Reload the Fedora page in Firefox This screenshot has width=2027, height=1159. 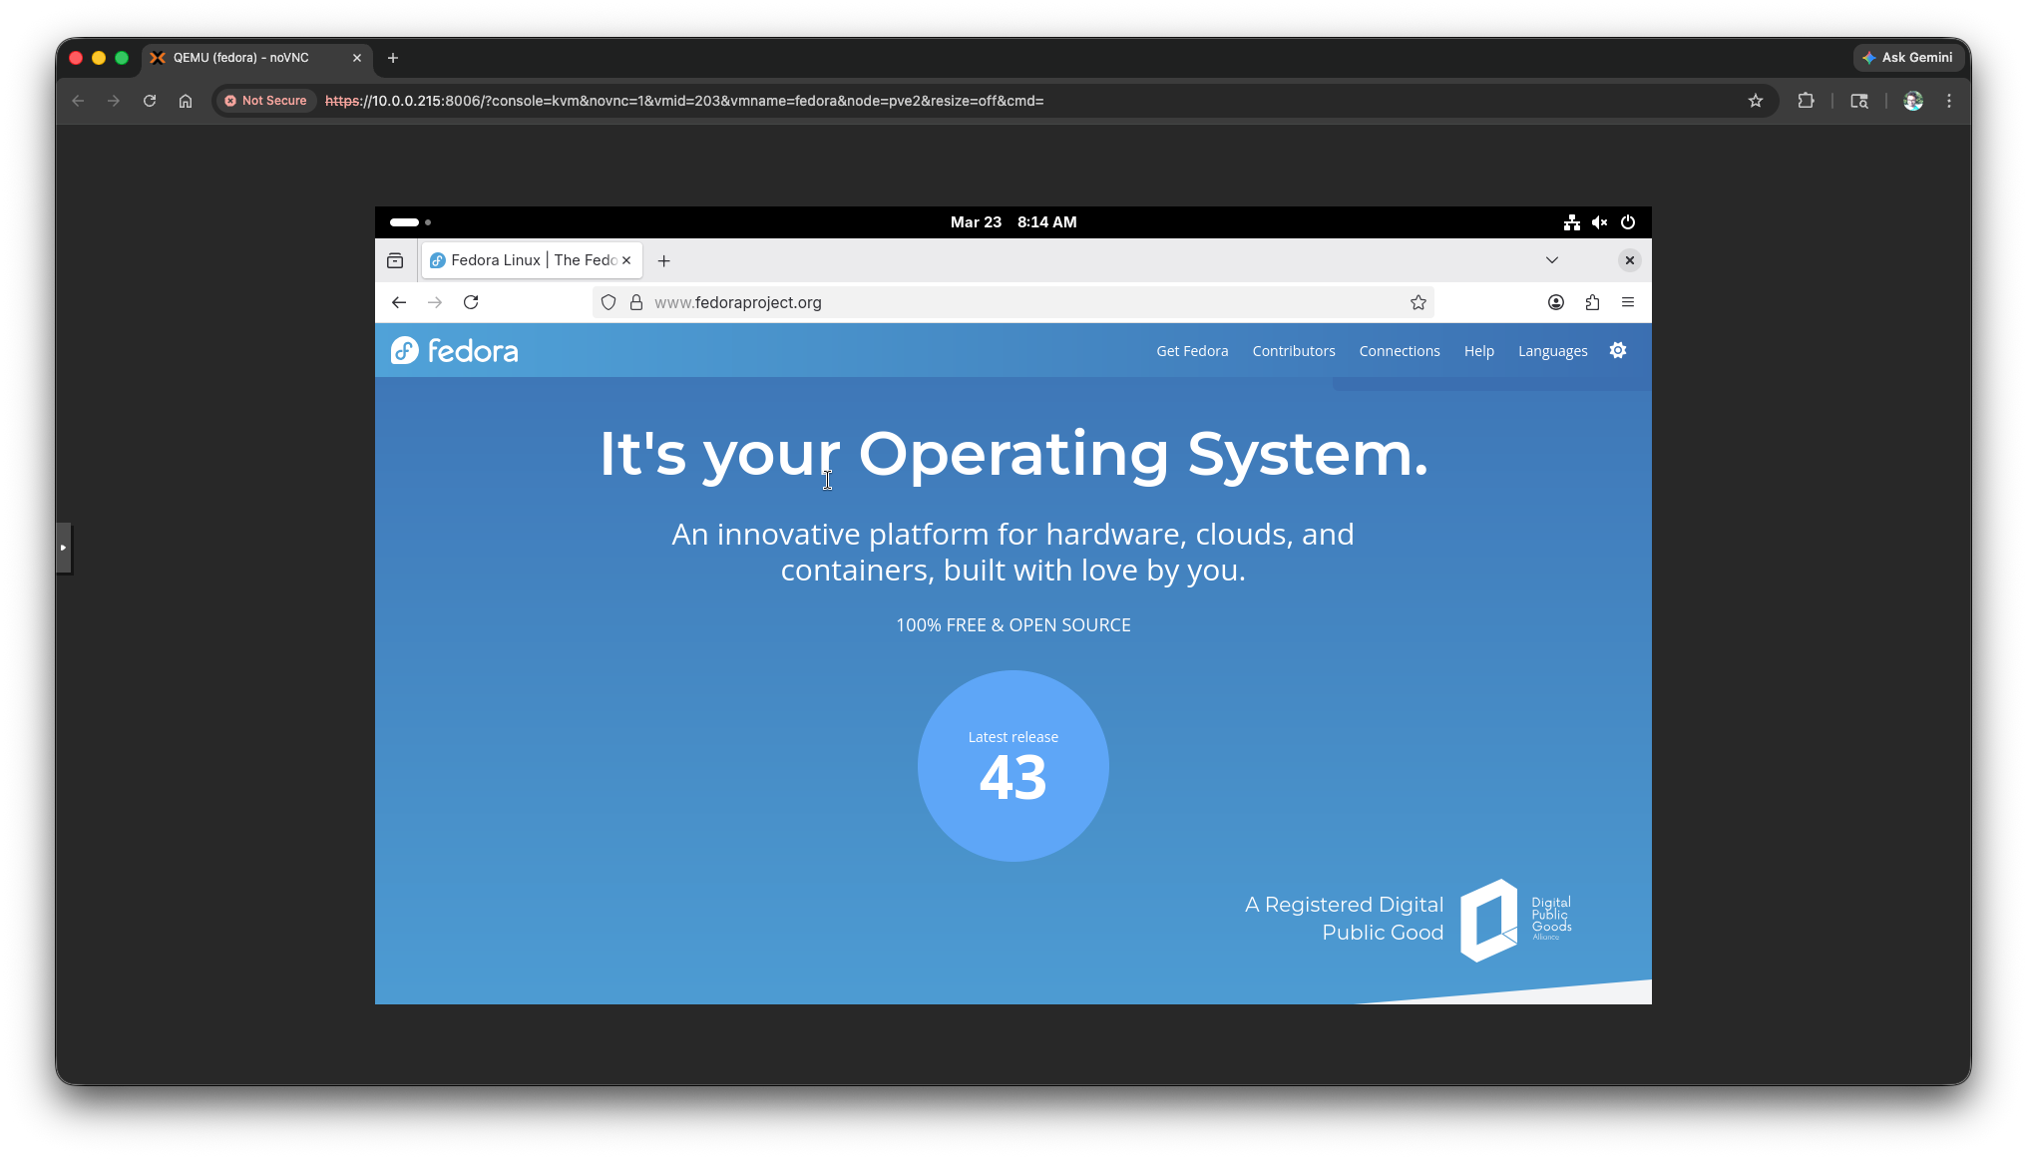point(471,302)
